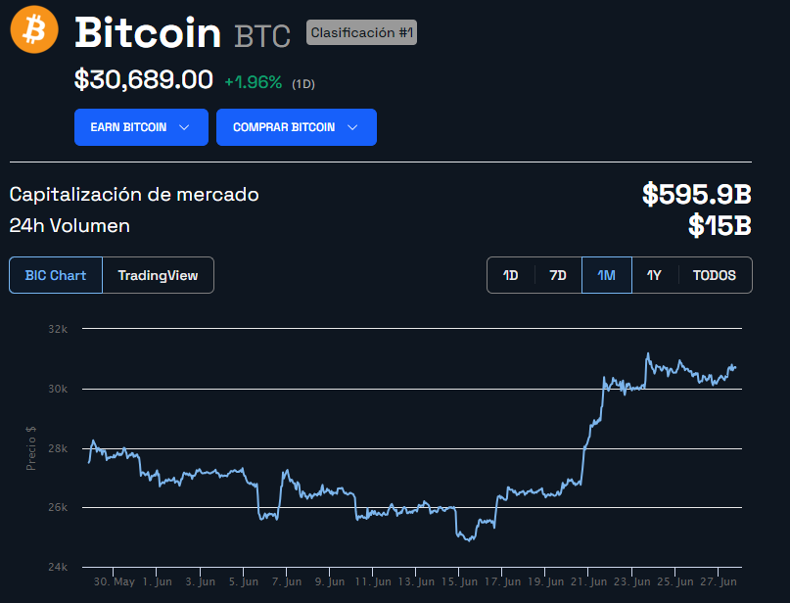
Task: Select the TODOS timeframe
Action: pos(714,275)
